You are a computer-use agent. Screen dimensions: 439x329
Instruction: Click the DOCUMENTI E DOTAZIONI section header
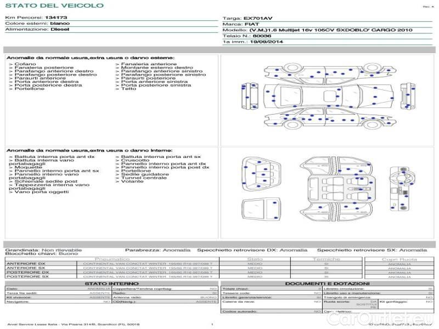[327, 283]
